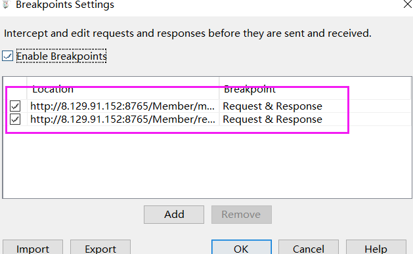
Task: Click the Remove button
Action: tap(241, 215)
